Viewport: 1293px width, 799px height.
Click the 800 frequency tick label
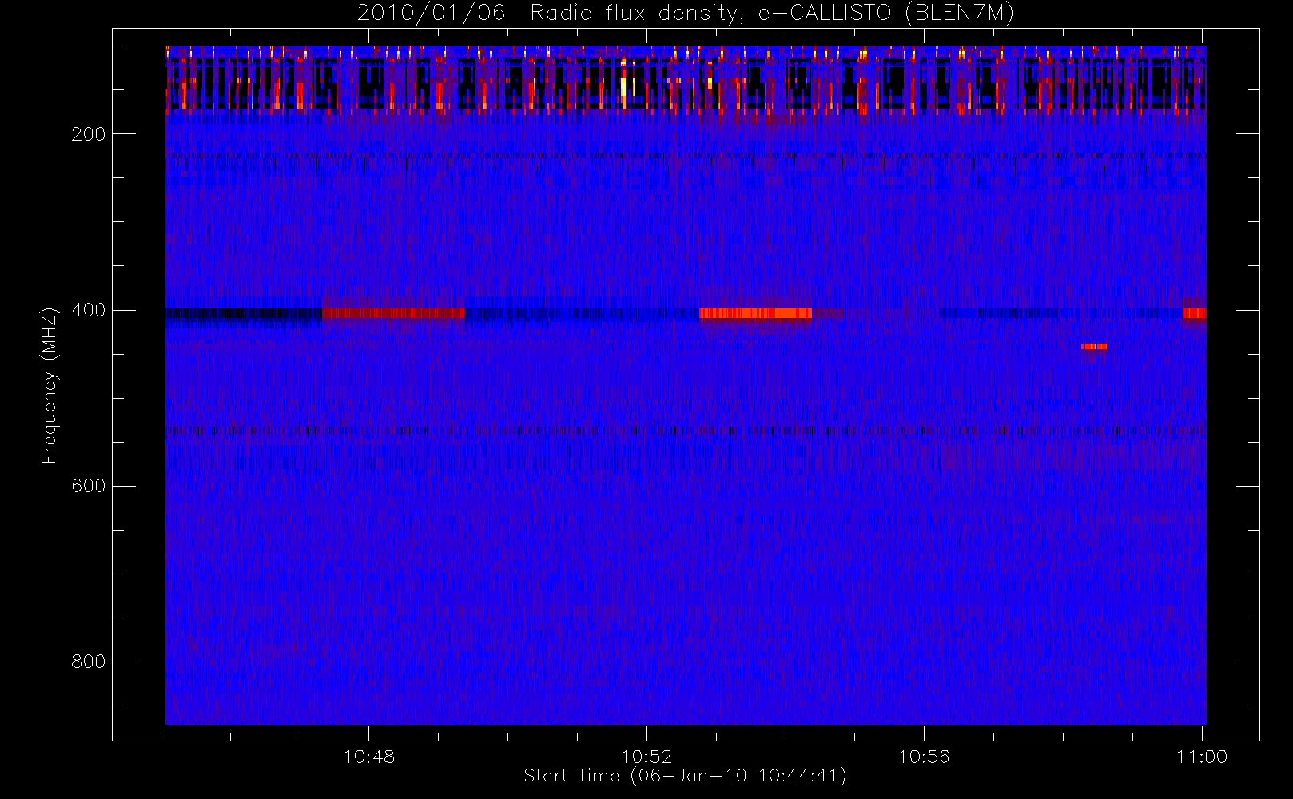point(89,662)
